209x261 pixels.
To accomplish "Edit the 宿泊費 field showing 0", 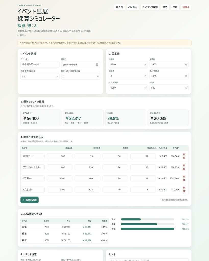I will pos(128,76).
